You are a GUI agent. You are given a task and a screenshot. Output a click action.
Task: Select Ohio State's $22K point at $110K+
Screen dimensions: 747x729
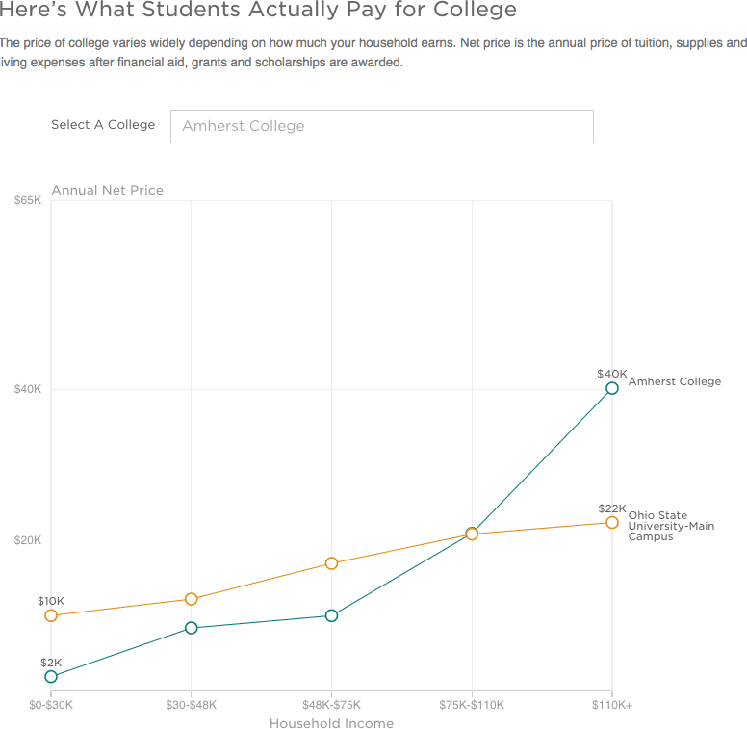pos(612,522)
